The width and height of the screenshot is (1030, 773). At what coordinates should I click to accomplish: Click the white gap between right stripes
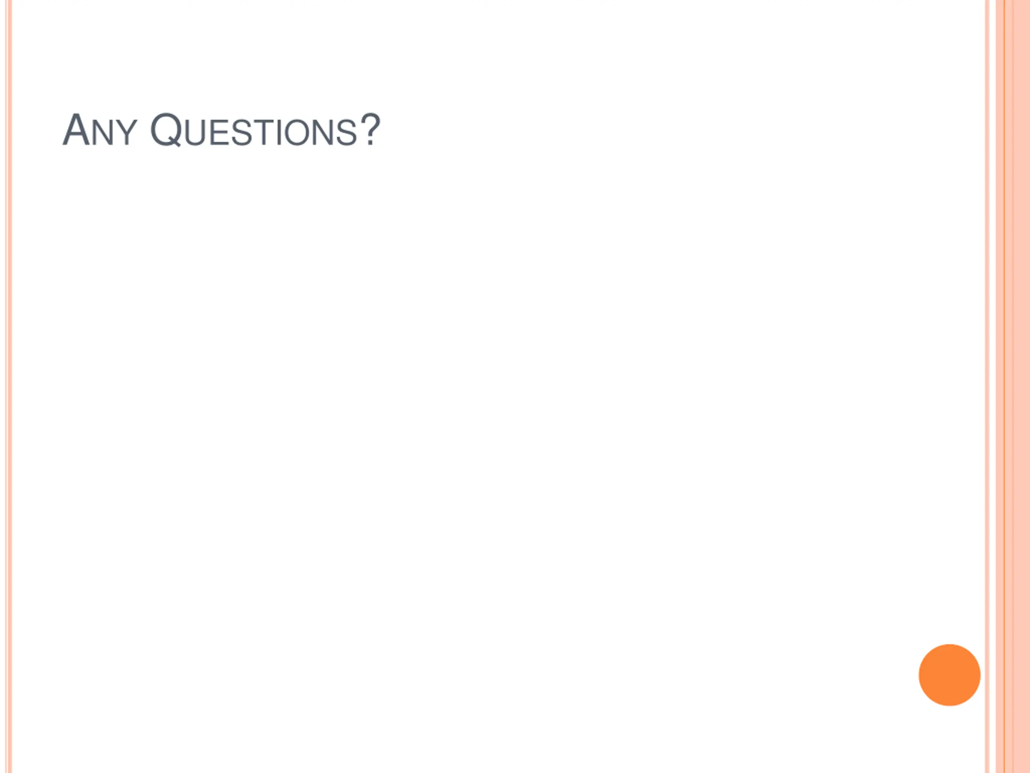(992, 386)
